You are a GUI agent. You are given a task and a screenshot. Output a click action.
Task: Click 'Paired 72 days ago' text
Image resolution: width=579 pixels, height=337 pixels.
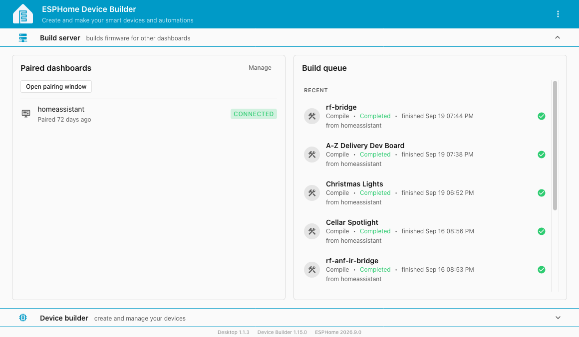[64, 120]
